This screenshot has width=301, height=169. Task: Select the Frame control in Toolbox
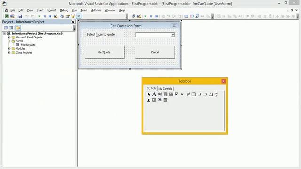194,94
